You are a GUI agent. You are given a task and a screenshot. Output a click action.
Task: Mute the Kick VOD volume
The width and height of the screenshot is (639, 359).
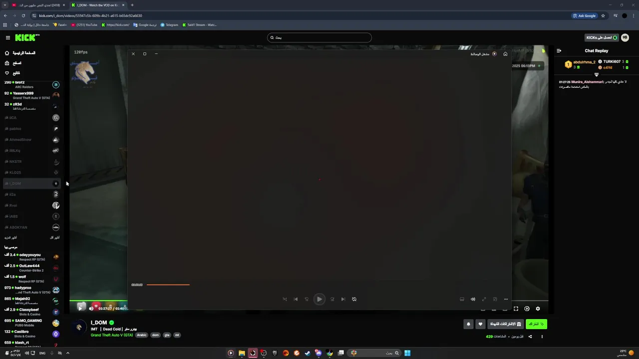[91, 308]
